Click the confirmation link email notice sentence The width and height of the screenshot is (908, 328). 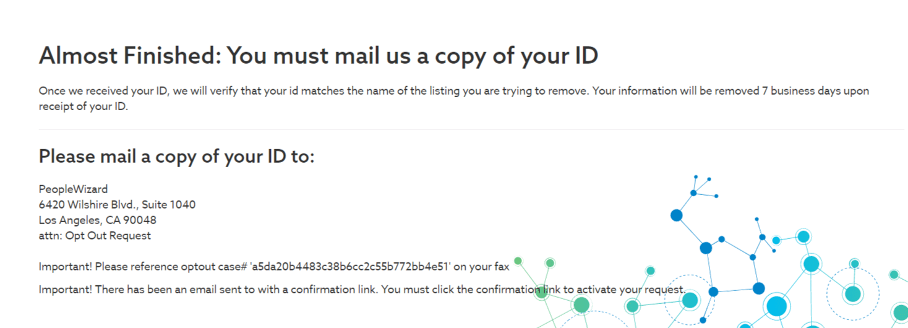(362, 290)
